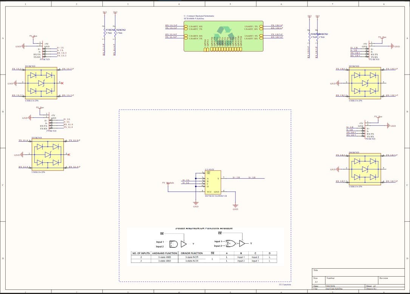This screenshot has width=410, height=294.
Task: Click the RX_UL/2-P net label at D1
Action: [x=68, y=96]
